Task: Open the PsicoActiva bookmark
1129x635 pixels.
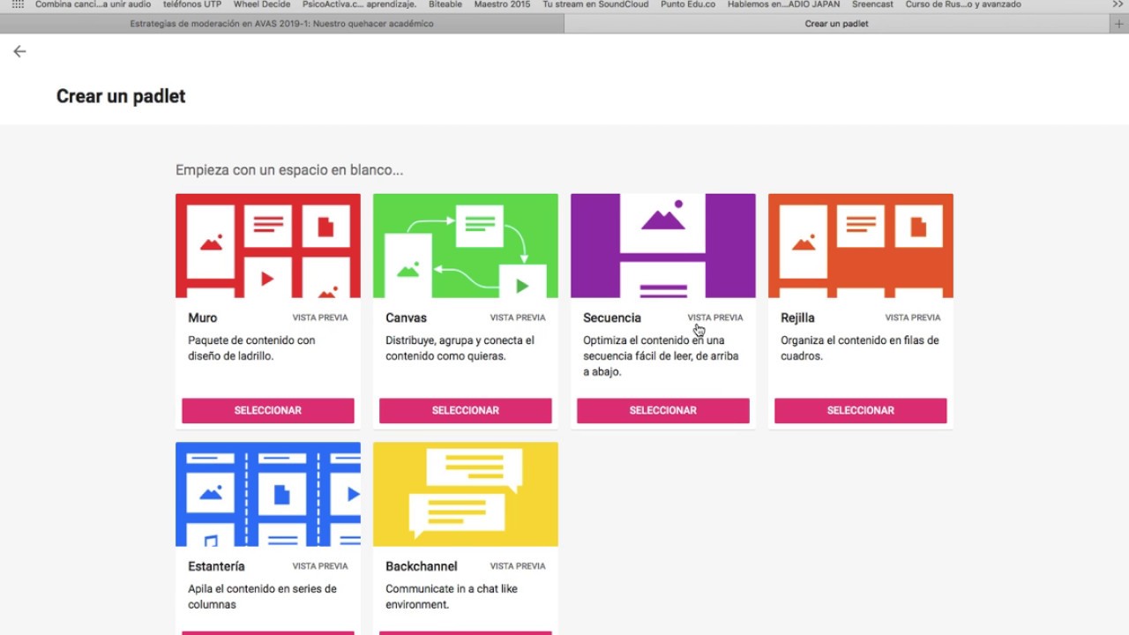Action: click(359, 4)
